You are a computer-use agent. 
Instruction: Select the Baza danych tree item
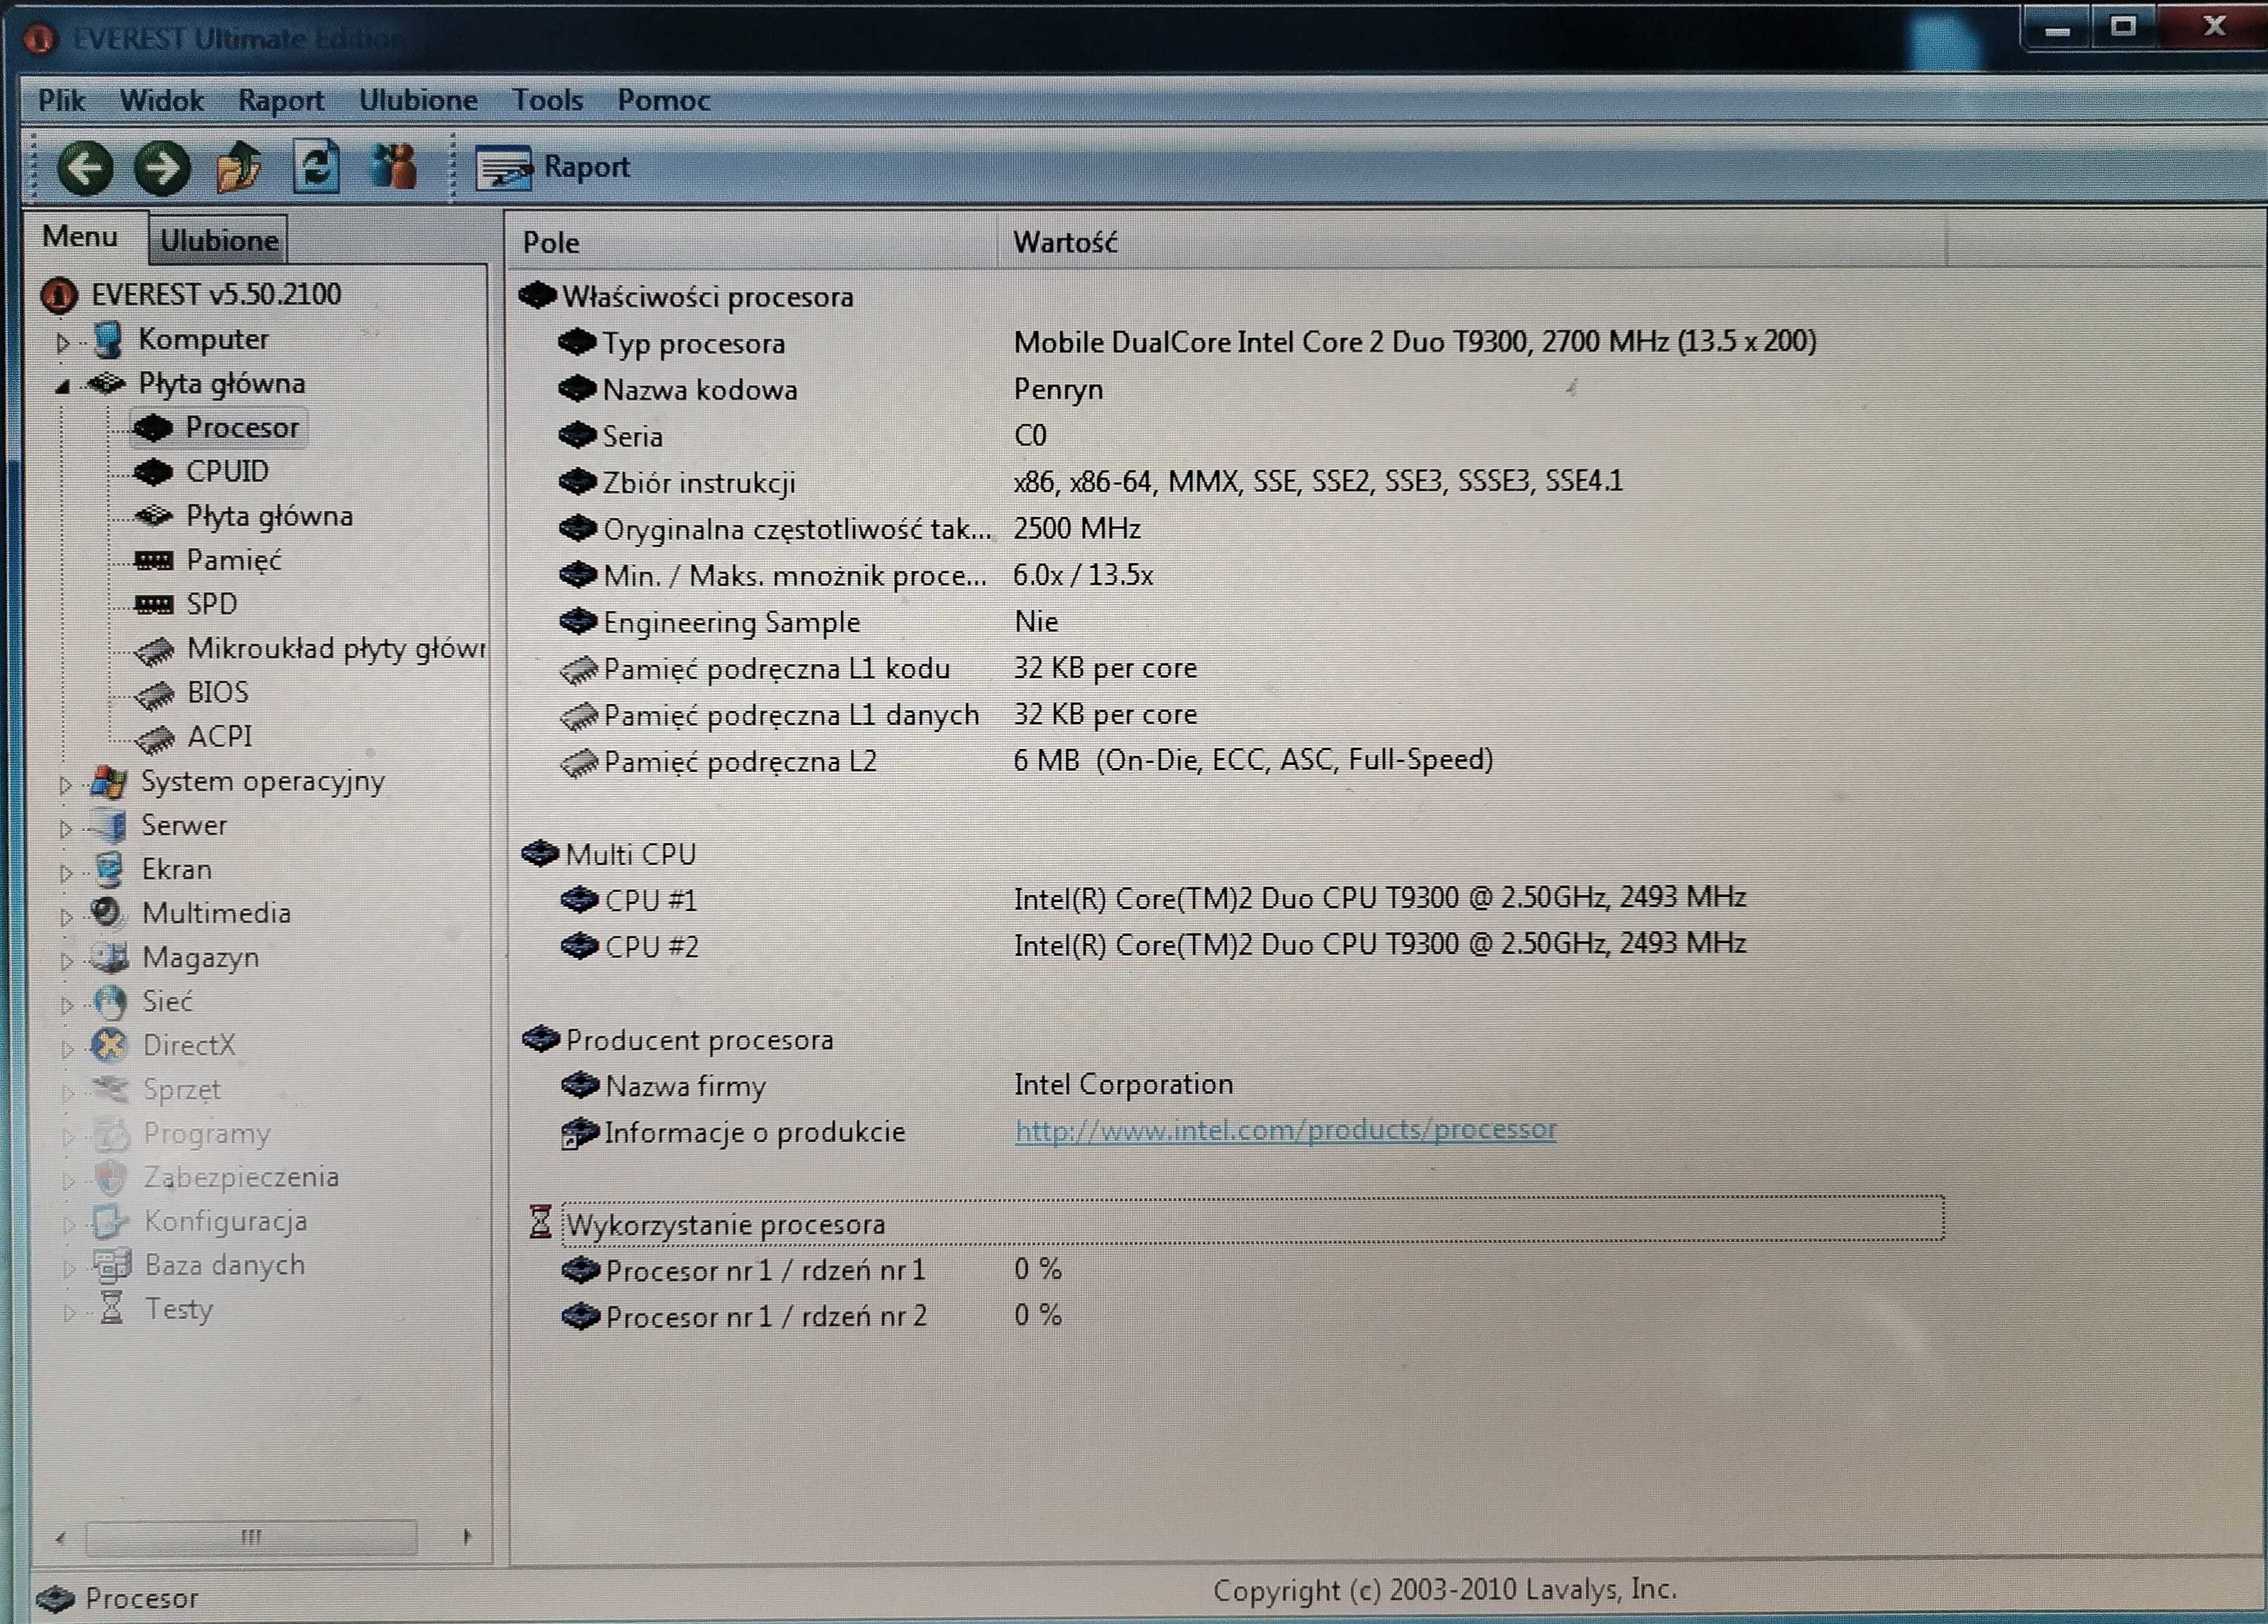click(x=225, y=1265)
